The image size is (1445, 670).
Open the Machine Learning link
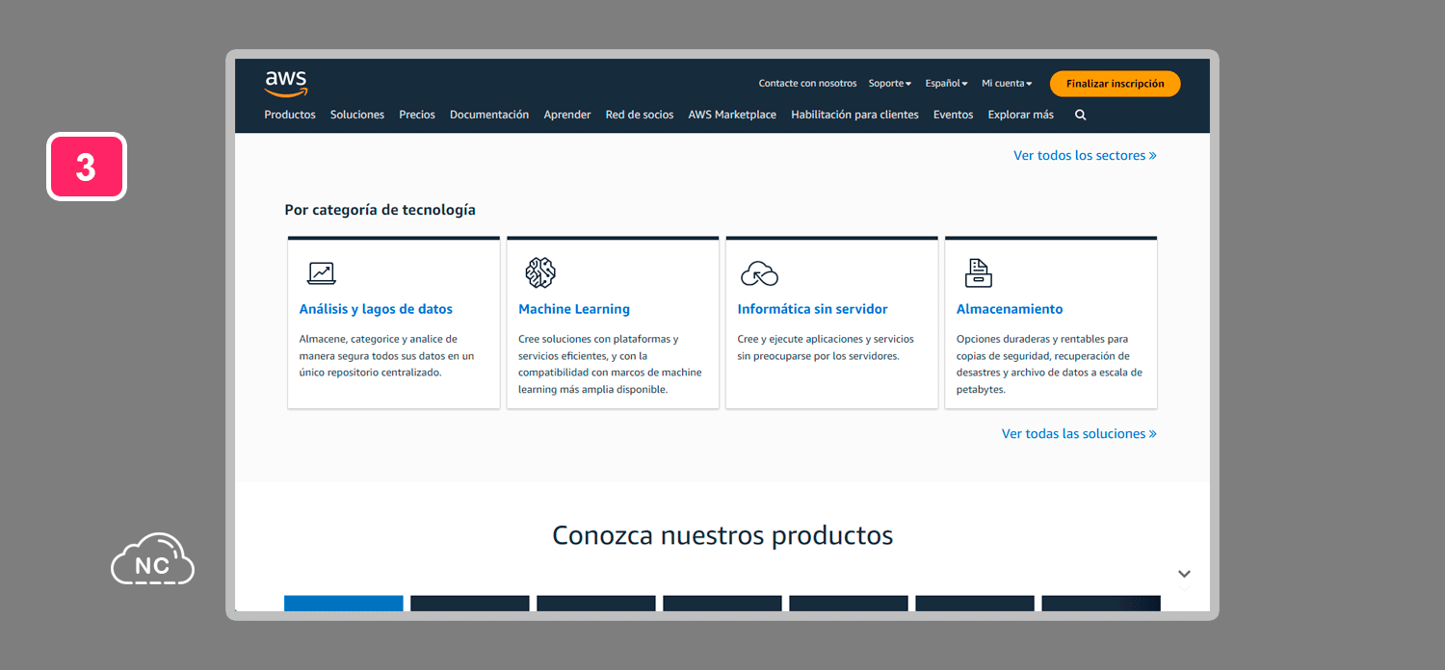(x=574, y=309)
